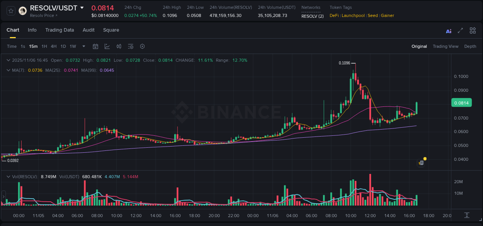Click the indicators list icon
This screenshot has height=226, width=483.
131,46
